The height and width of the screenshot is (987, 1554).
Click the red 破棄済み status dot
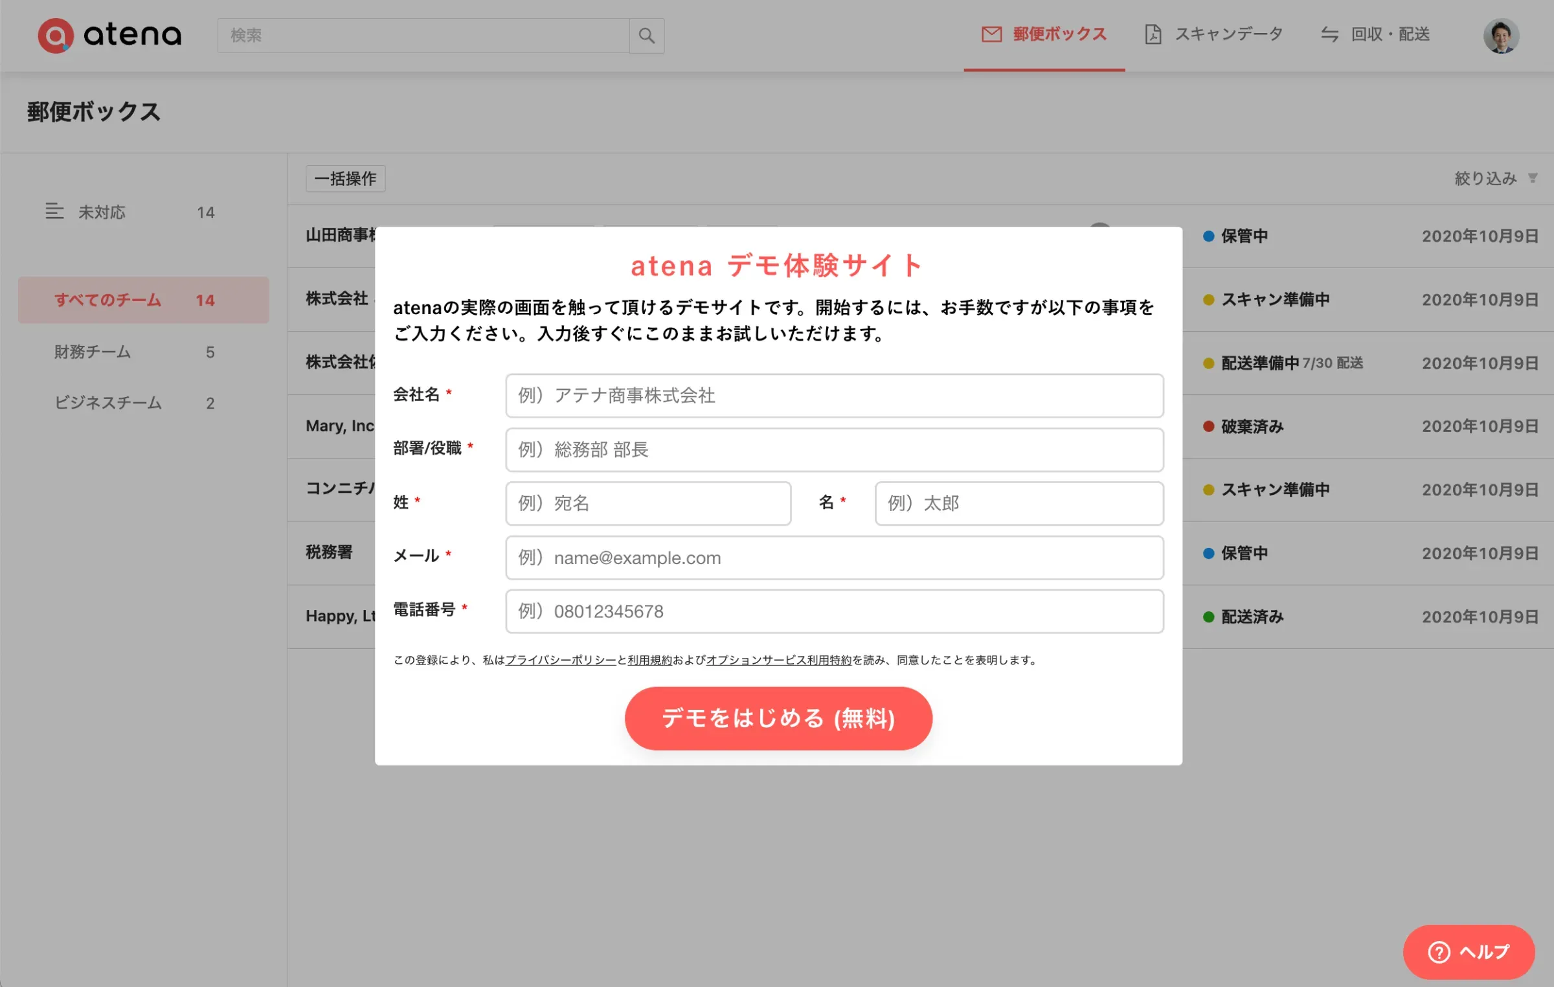tap(1208, 426)
